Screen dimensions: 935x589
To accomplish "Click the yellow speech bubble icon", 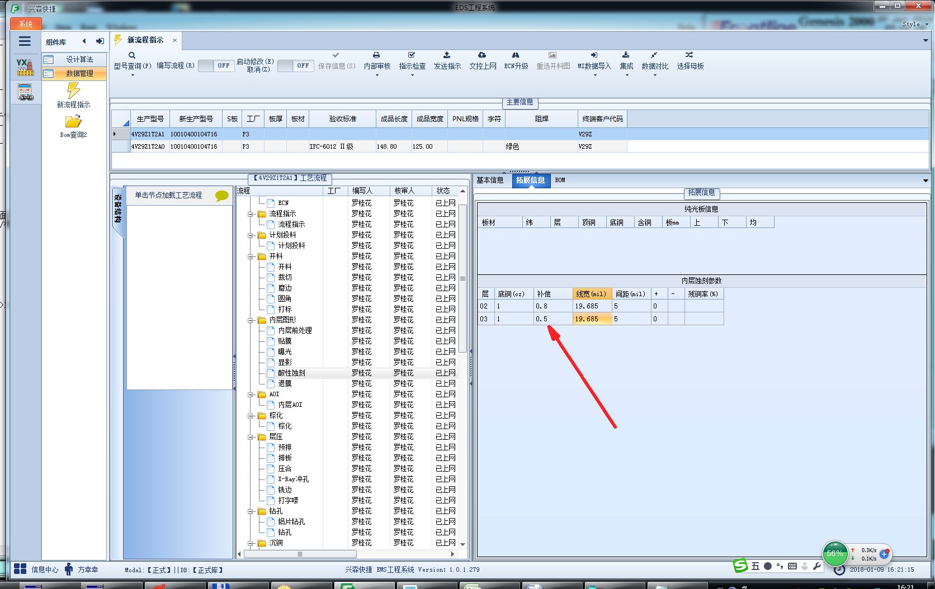I will click(x=222, y=196).
